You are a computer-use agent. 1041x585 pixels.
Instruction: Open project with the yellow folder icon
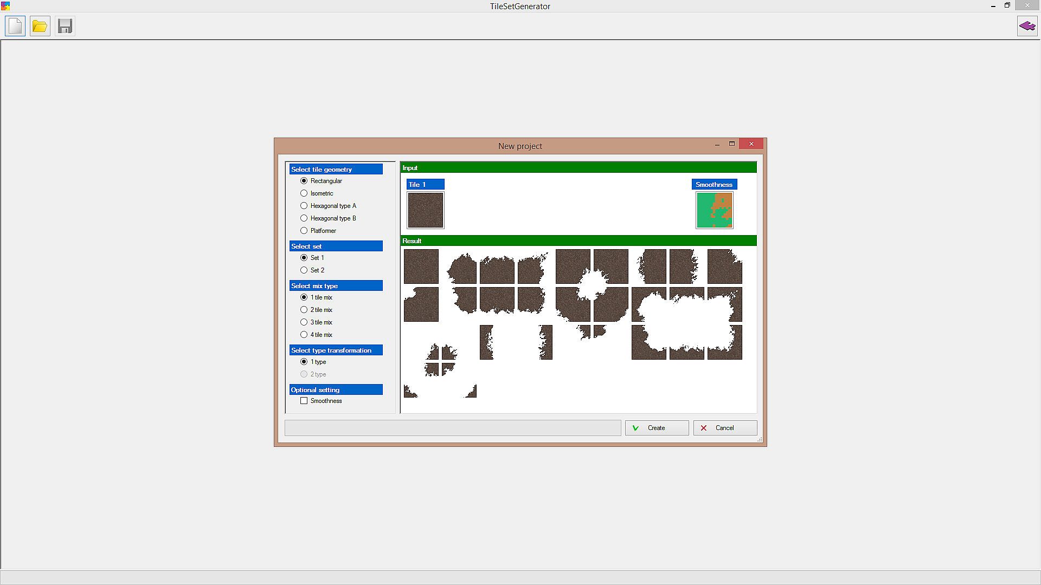(x=40, y=26)
